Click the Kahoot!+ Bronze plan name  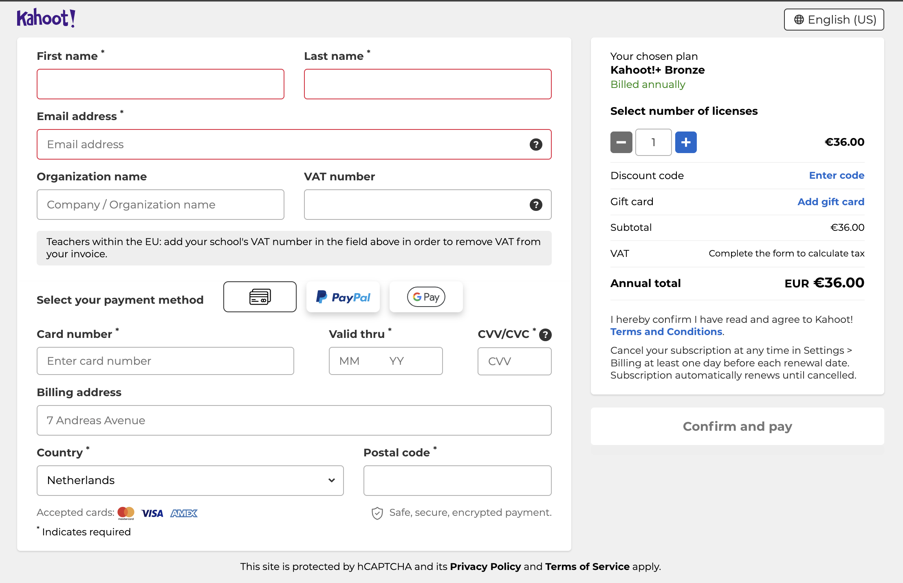point(658,70)
